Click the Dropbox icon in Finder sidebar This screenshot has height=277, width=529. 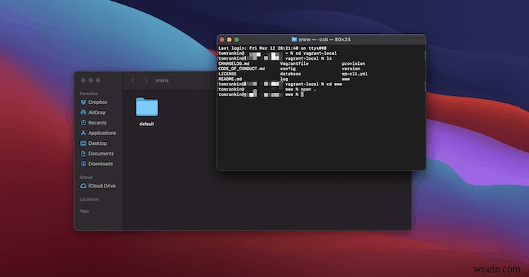(83, 102)
